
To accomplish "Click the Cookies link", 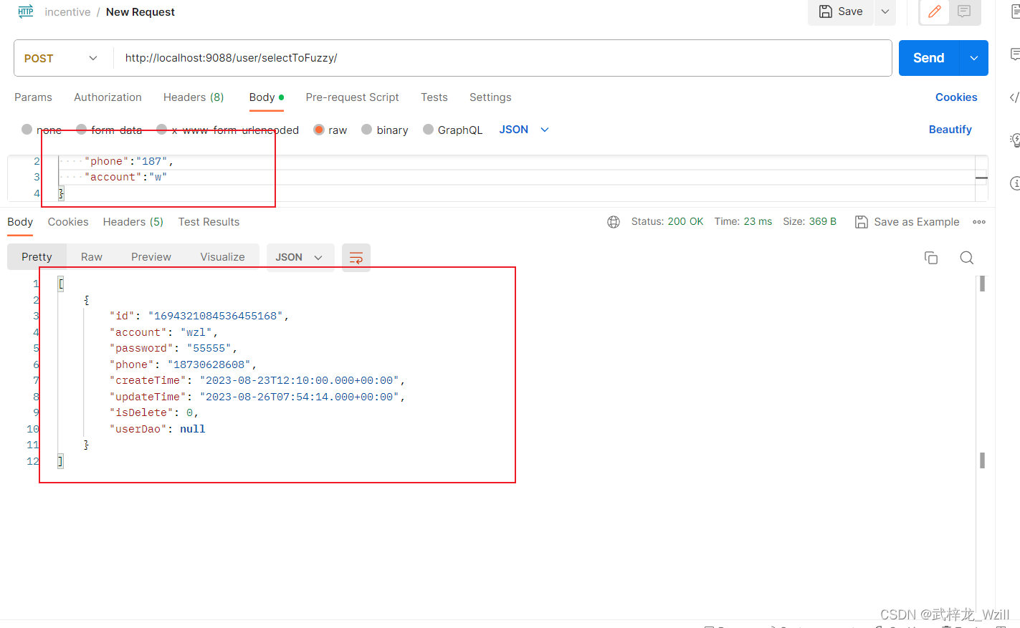I will click(x=956, y=97).
